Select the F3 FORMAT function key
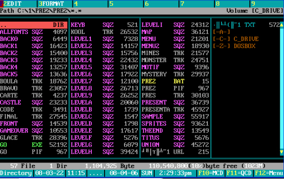 click(x=55, y=4)
